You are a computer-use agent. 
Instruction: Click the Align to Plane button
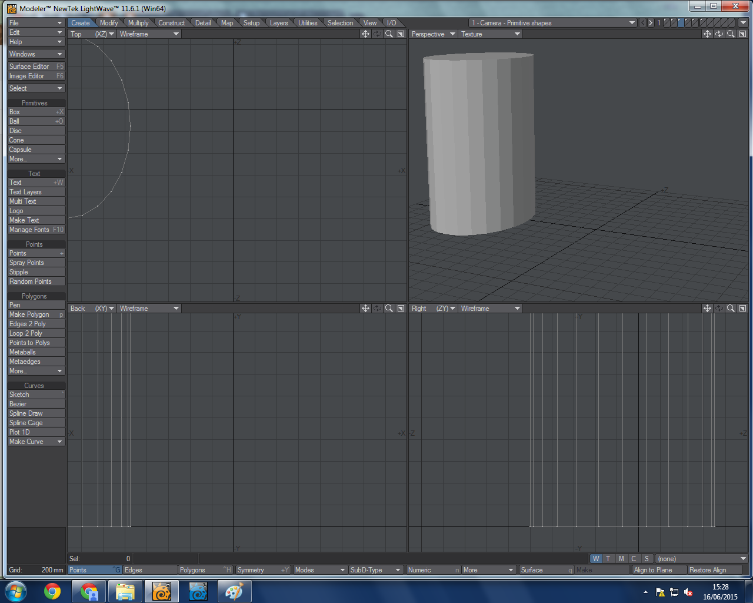(x=659, y=569)
